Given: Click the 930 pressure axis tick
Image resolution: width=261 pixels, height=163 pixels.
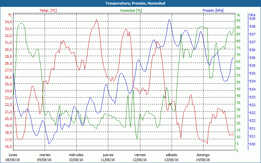Looking at the screenshot, I should pos(252,144).
